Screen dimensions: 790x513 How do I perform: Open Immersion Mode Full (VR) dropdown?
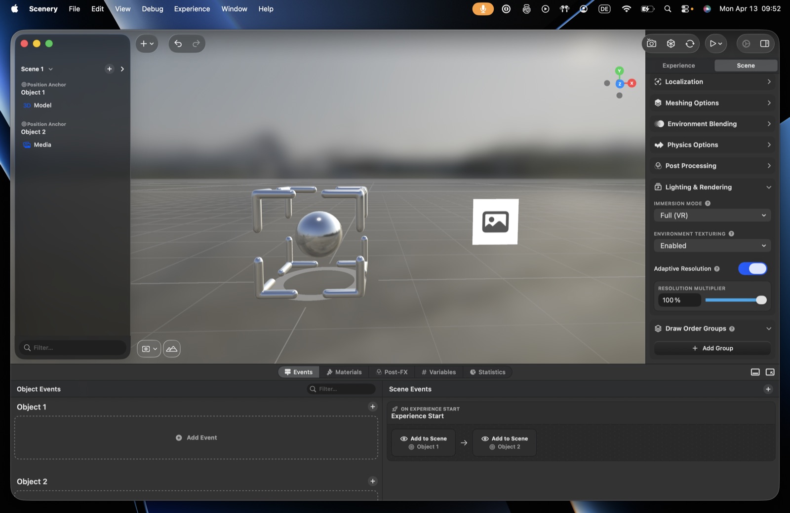click(x=712, y=216)
